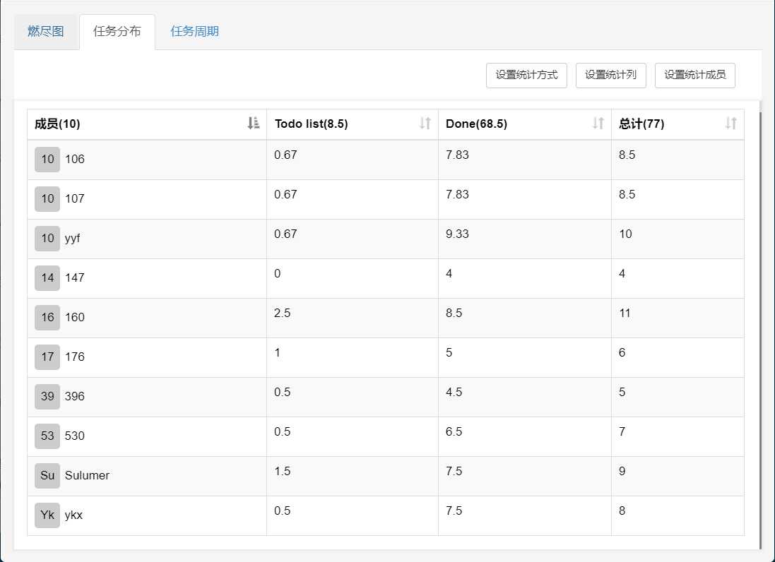Click the 设置统计成员 button
The width and height of the screenshot is (775, 562).
694,75
